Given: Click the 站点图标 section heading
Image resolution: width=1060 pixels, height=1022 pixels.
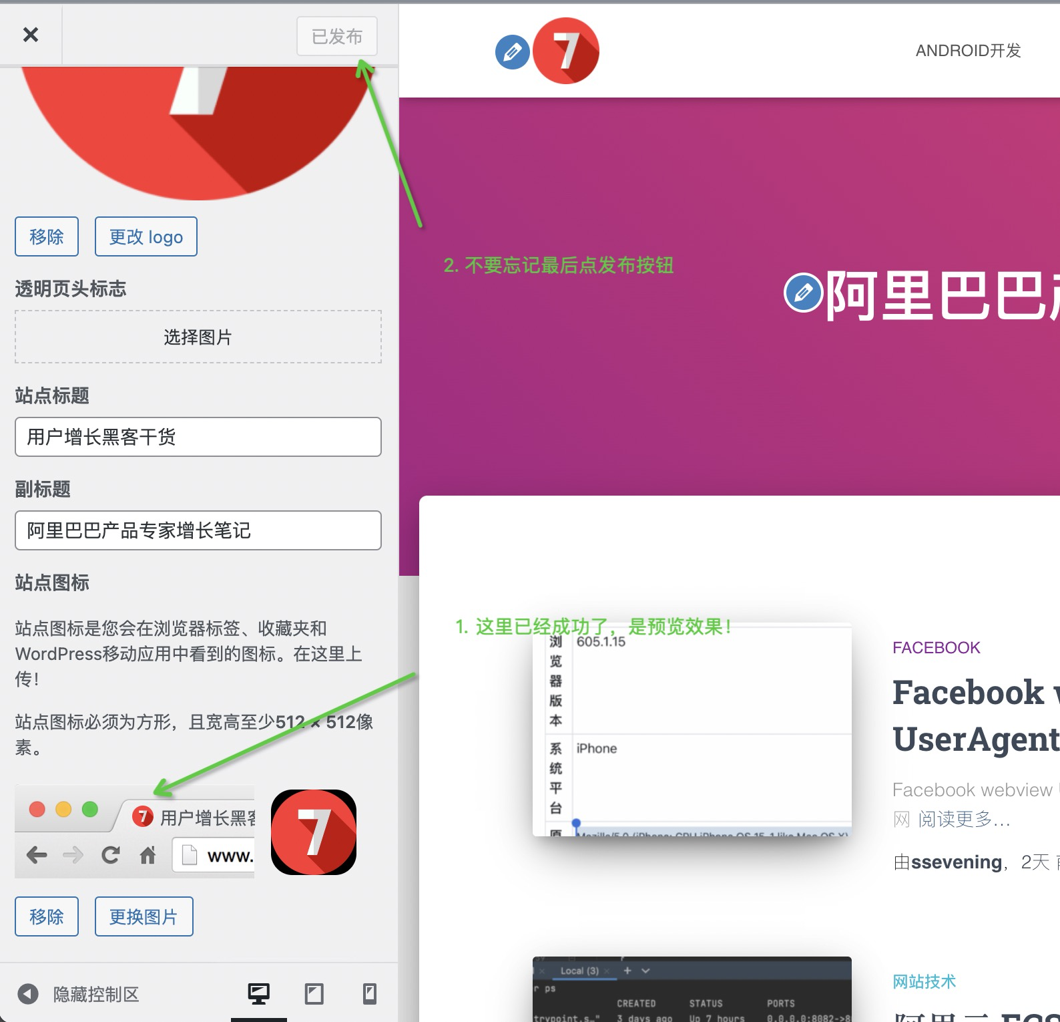Looking at the screenshot, I should coord(52,582).
